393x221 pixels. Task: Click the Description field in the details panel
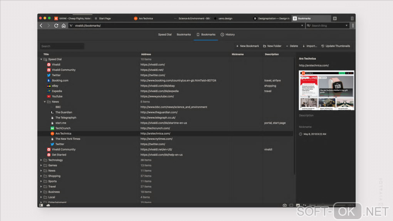326,116
